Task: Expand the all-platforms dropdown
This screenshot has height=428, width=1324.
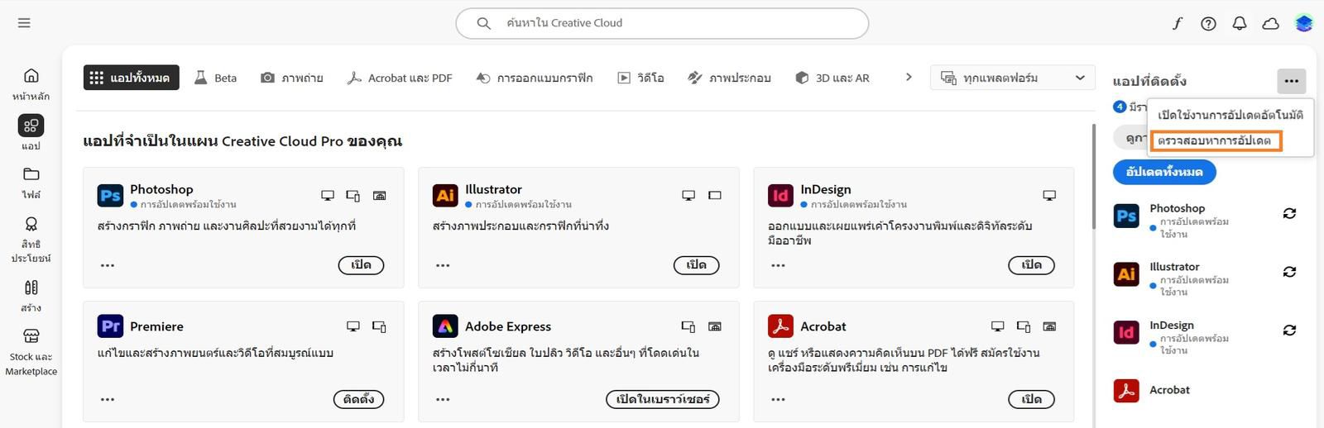Action: click(x=1013, y=78)
